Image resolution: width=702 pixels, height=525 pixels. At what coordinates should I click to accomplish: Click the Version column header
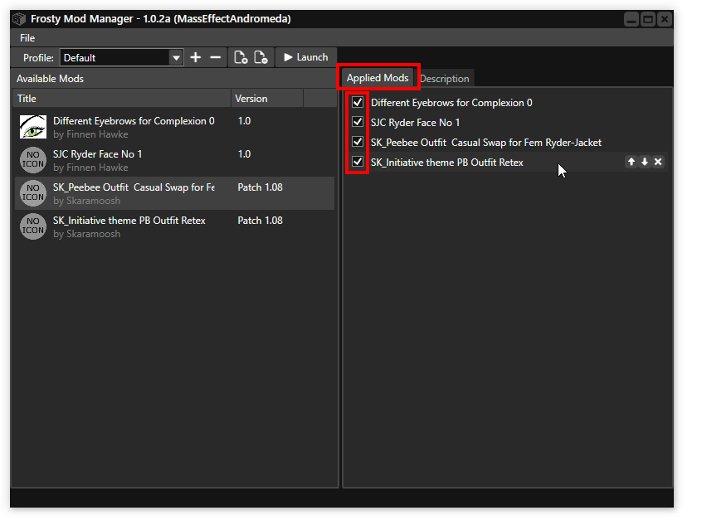267,99
